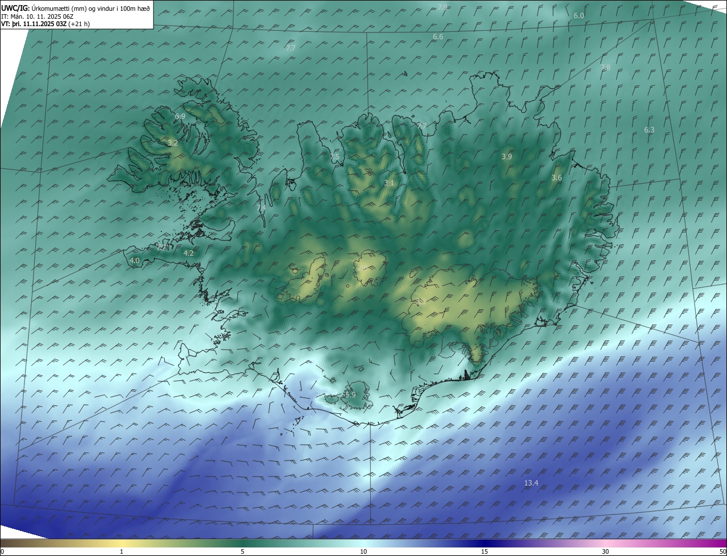Click the 4.2 value label
727x556 pixels.
[x=189, y=254]
